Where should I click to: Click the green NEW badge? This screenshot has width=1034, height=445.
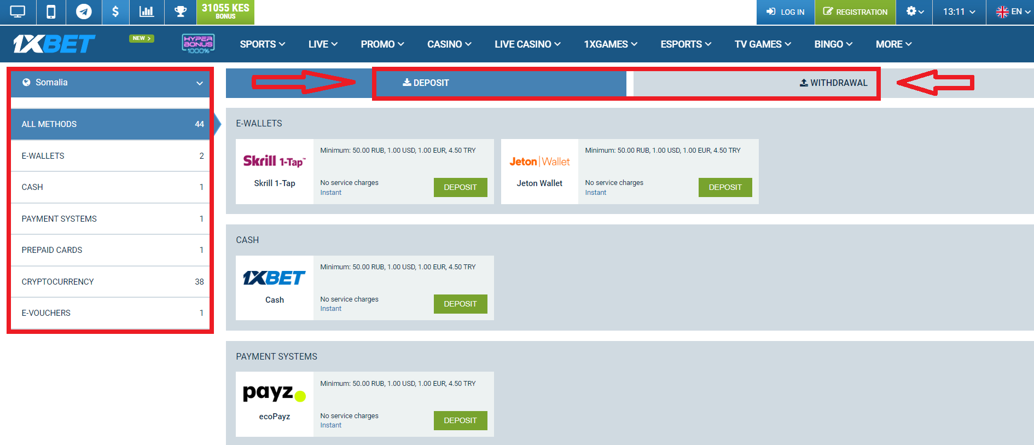tap(142, 38)
